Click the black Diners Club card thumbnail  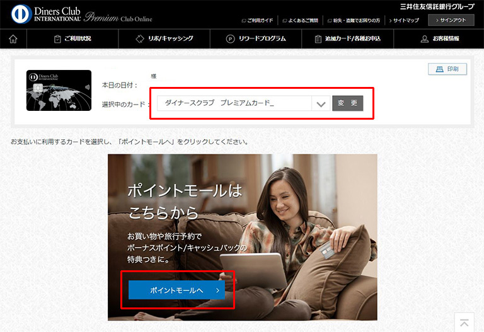59,90
